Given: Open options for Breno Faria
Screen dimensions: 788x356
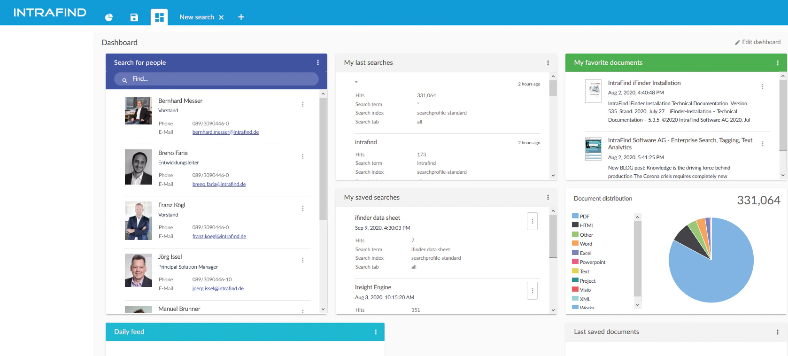Looking at the screenshot, I should tap(302, 156).
